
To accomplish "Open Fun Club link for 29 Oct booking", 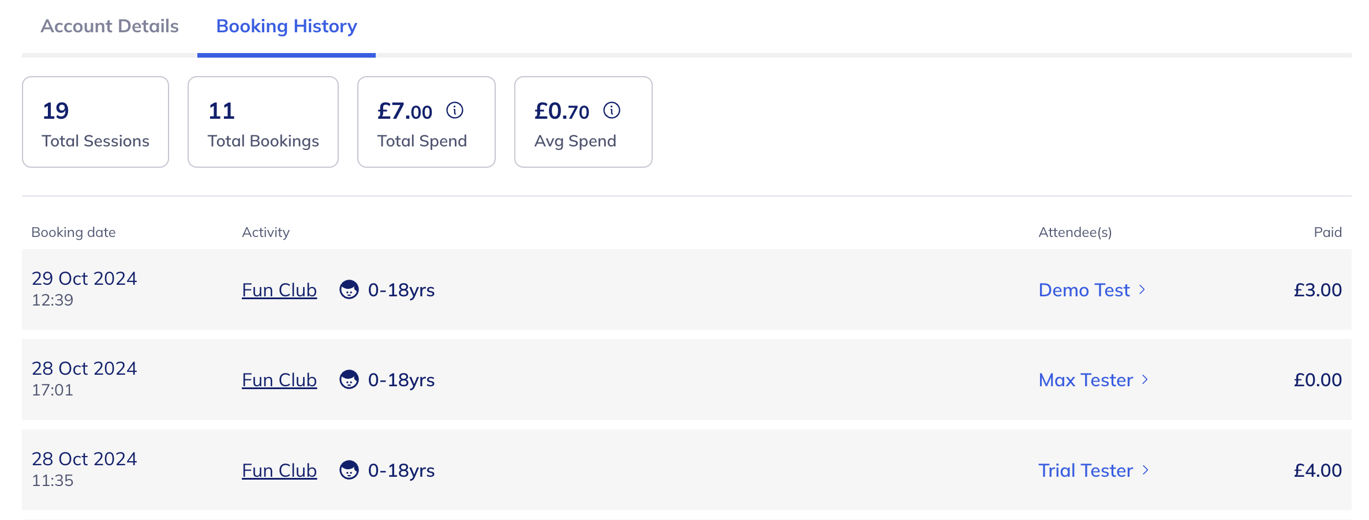I will click(279, 290).
